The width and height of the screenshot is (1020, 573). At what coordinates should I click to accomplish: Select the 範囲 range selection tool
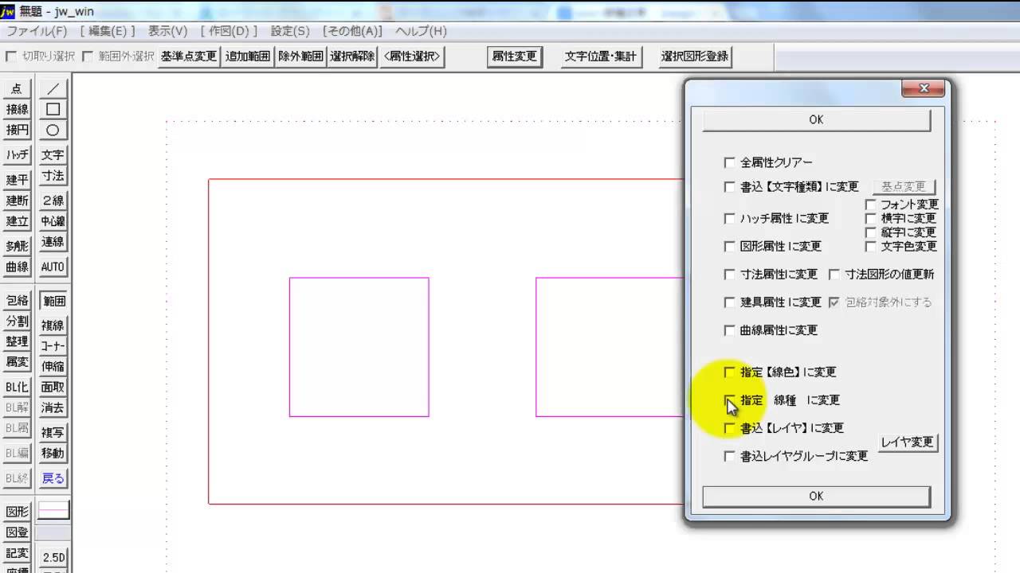[53, 301]
